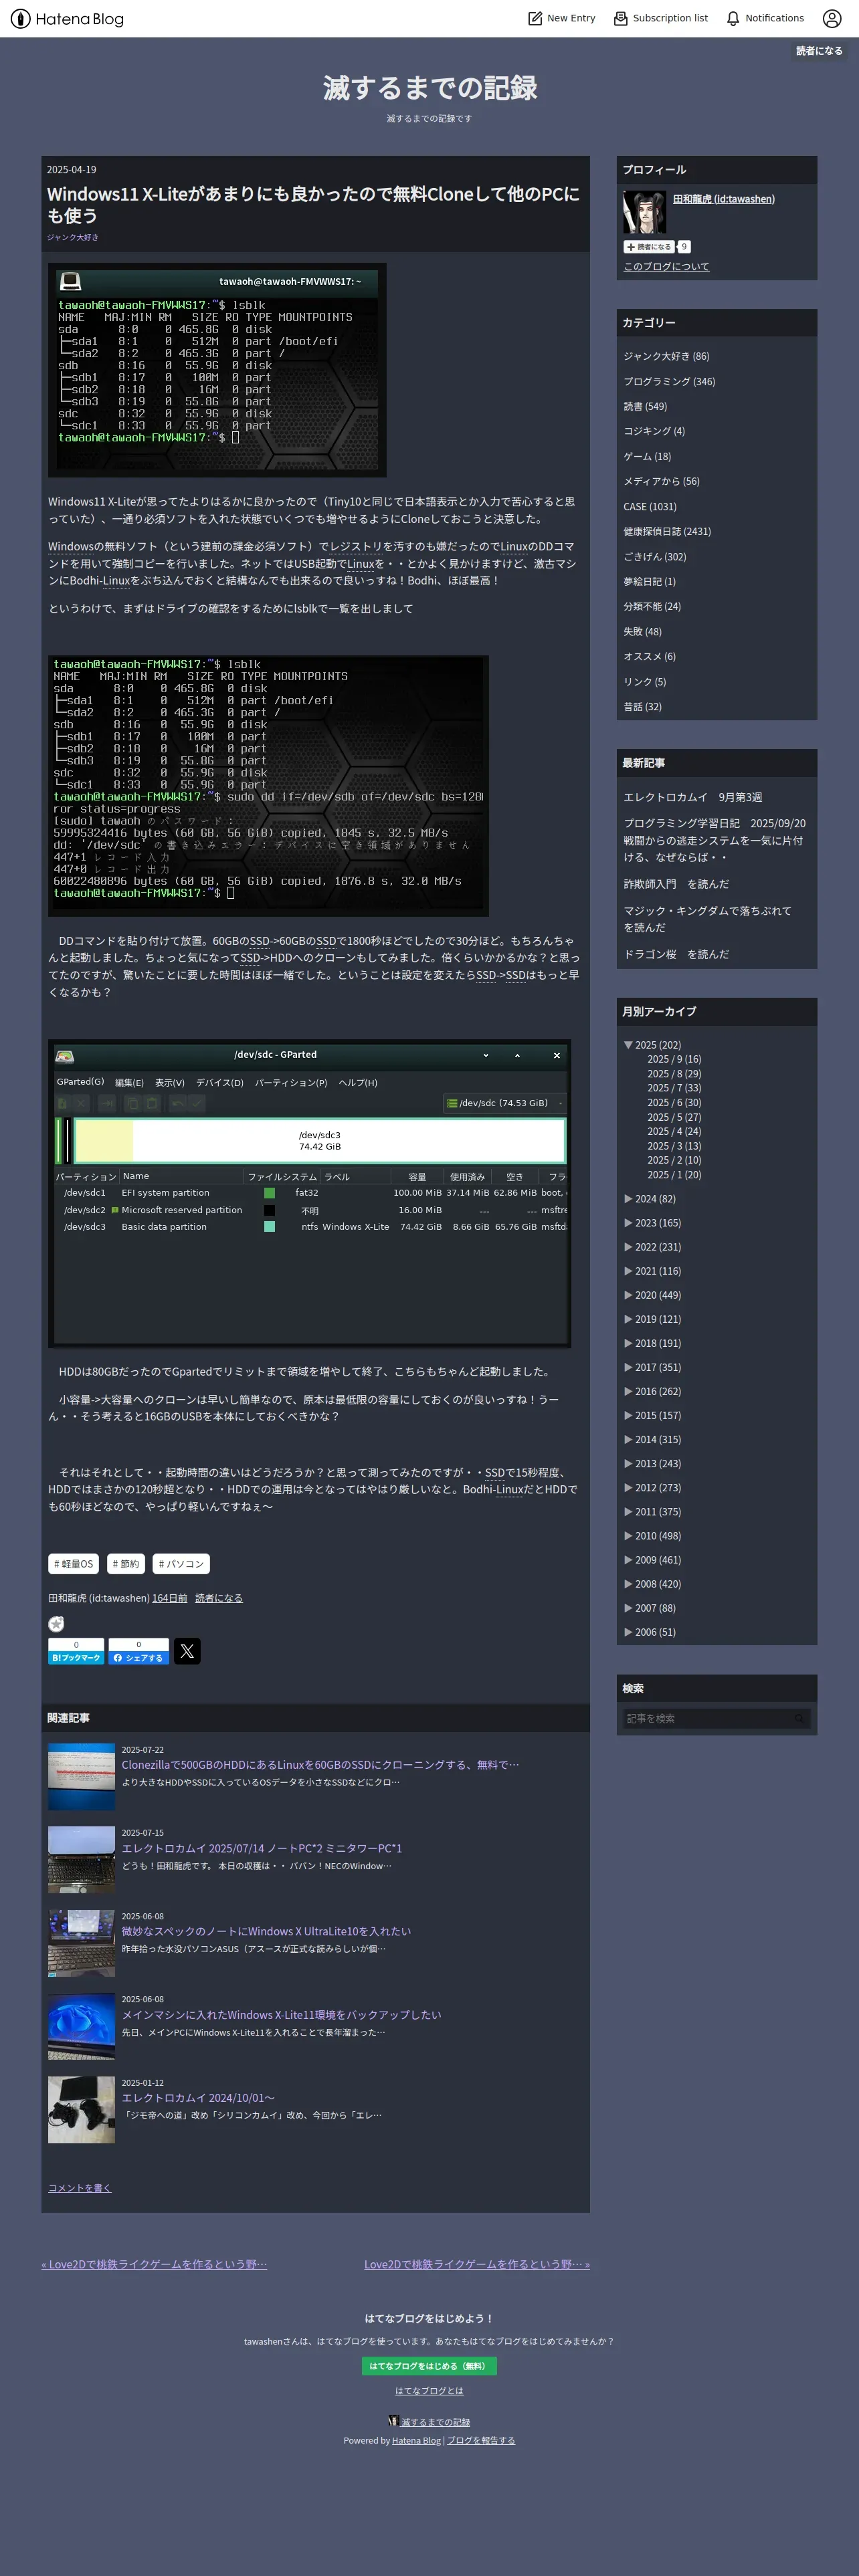Click the コメントを書く link
859x2576 pixels.
[x=80, y=2188]
